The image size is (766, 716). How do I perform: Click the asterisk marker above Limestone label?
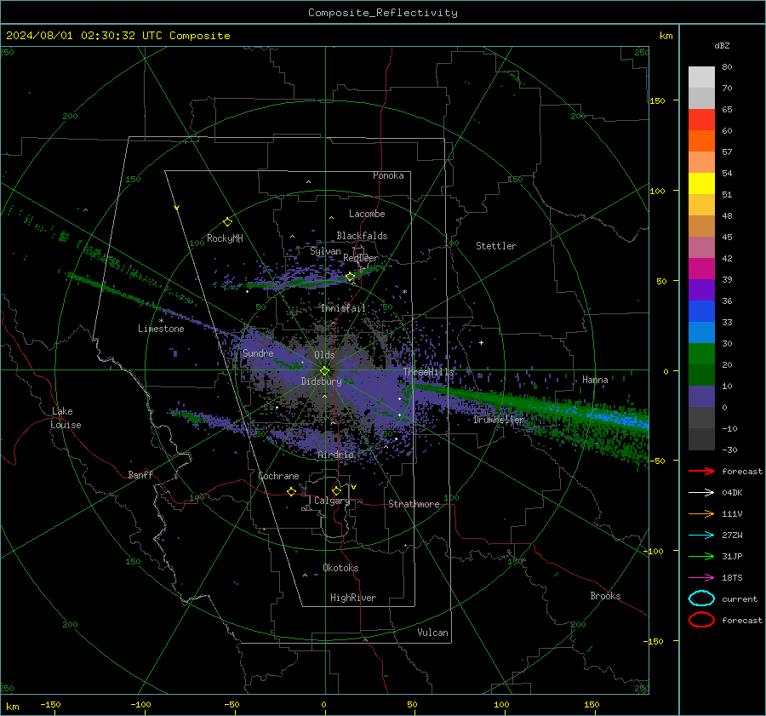(161, 321)
